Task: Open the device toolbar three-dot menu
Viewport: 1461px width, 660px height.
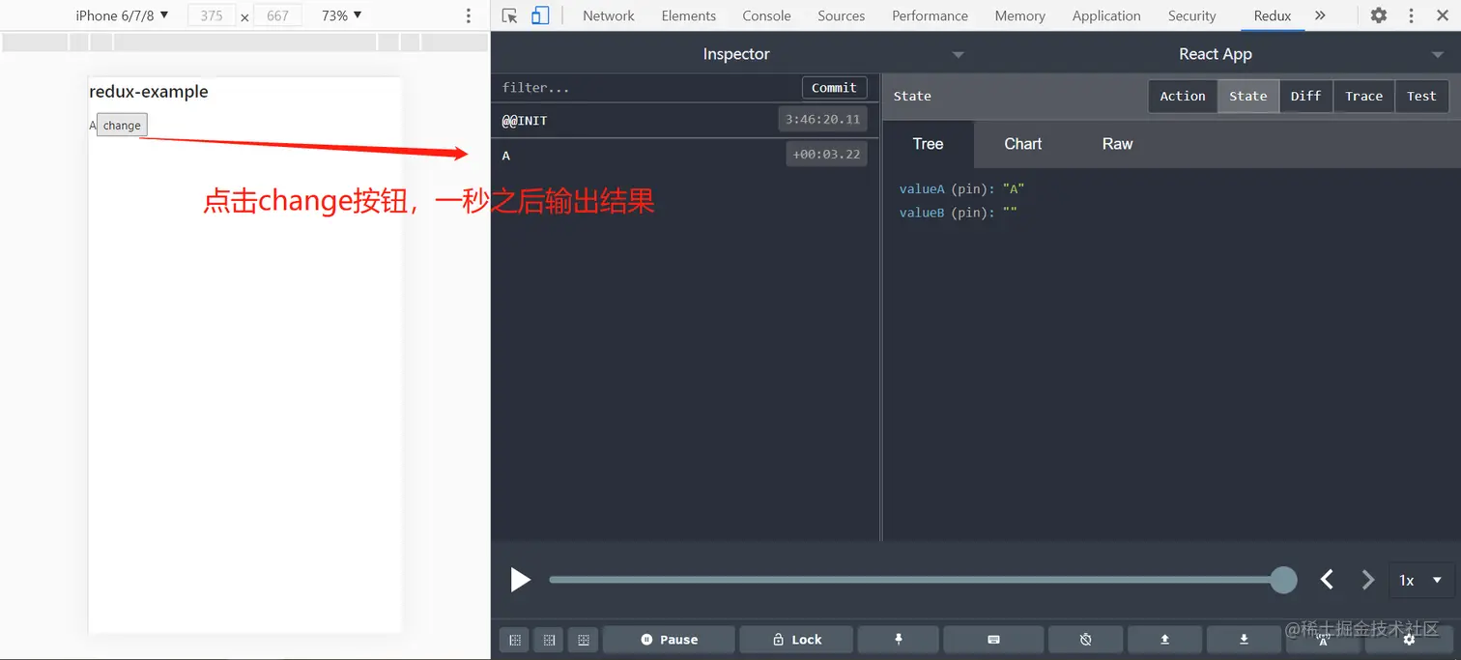Action: pyautogui.click(x=469, y=15)
